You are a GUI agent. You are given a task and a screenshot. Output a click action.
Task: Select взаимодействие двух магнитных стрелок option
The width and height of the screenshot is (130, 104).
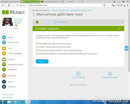pyautogui.click(x=37, y=43)
